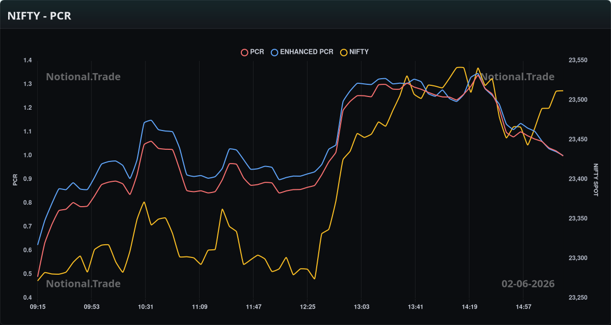Click the 0.6 PCR axis value
The height and width of the screenshot is (325, 611).
(x=27, y=250)
